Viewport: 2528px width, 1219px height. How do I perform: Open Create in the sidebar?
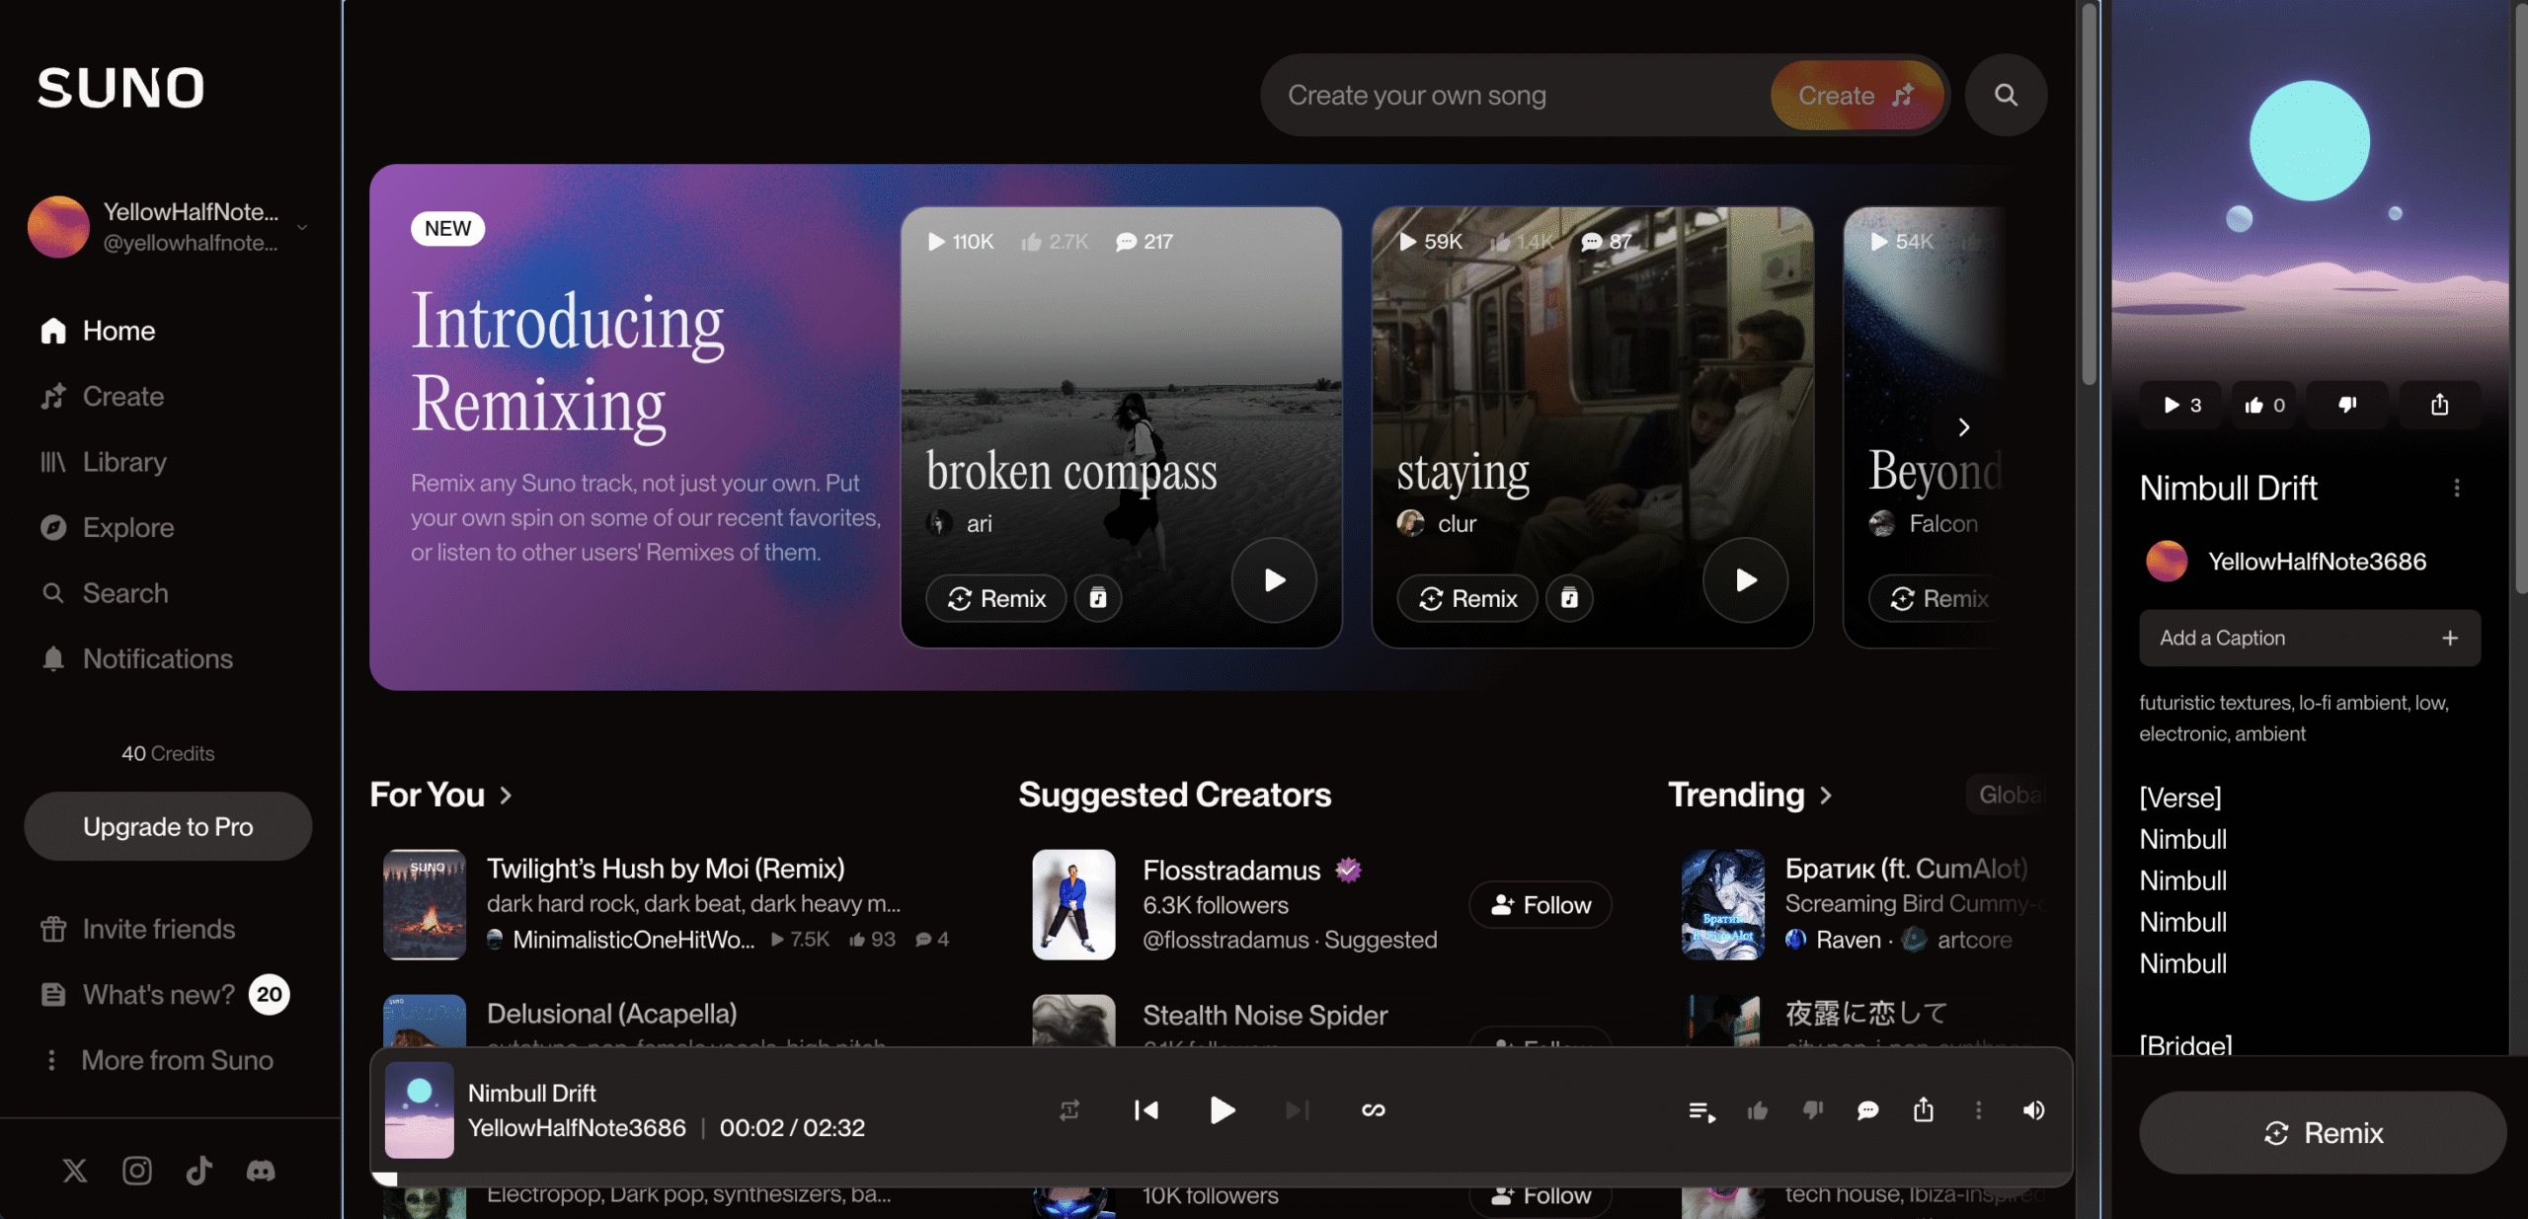(x=103, y=397)
